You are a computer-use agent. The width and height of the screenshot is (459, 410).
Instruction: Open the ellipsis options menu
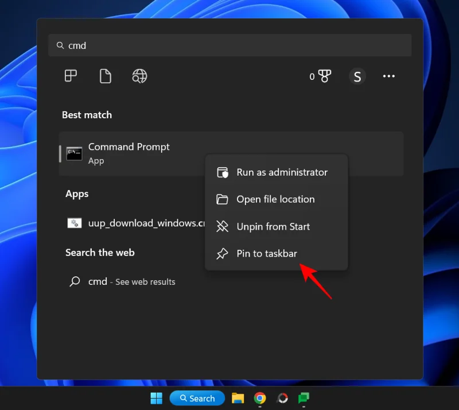point(389,76)
